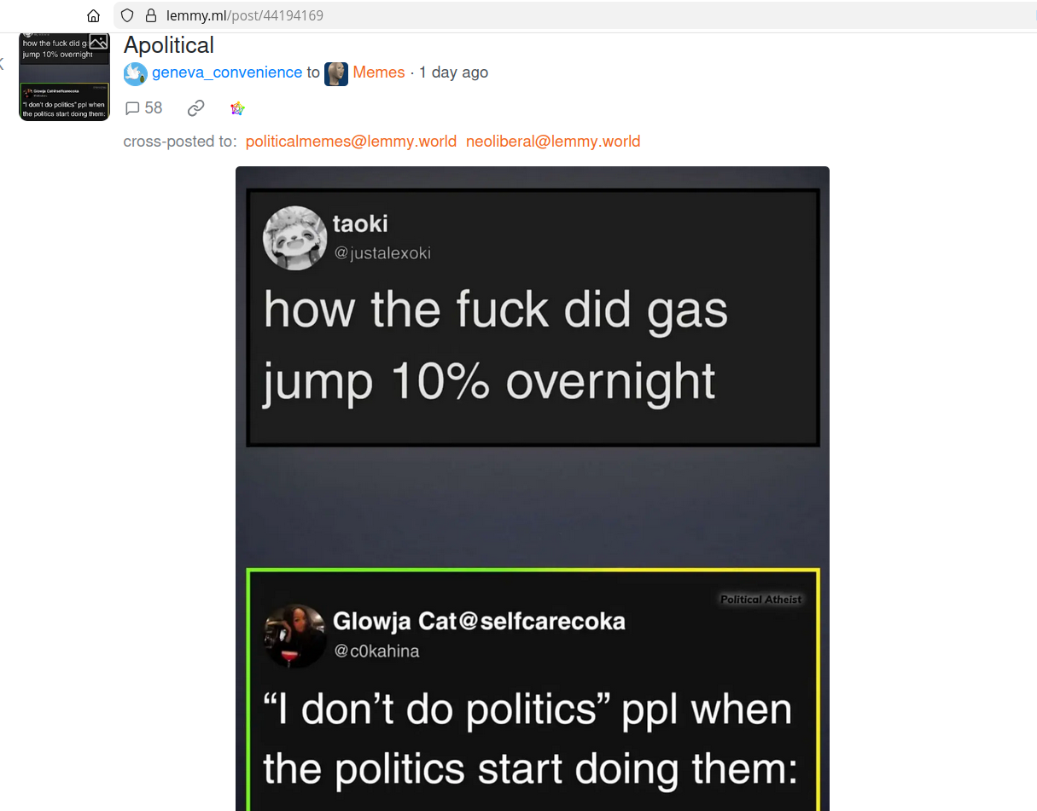Click the 1 day ago timestamp
Viewport: 1037px width, 811px height.
[454, 72]
